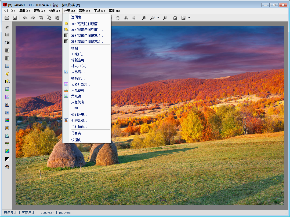The width and height of the screenshot is (290, 217).
Task: Click the black-and-white icon in left sidebar
Action: click(x=7, y=159)
